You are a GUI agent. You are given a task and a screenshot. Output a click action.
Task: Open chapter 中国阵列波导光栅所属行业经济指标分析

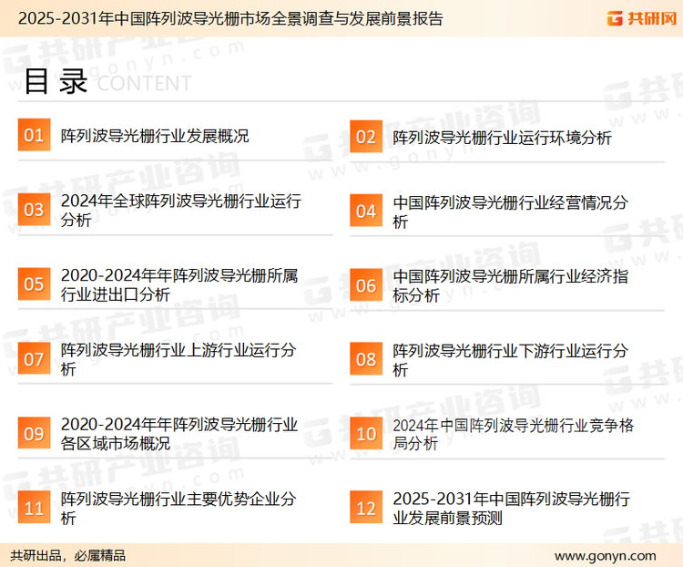pos(511,285)
